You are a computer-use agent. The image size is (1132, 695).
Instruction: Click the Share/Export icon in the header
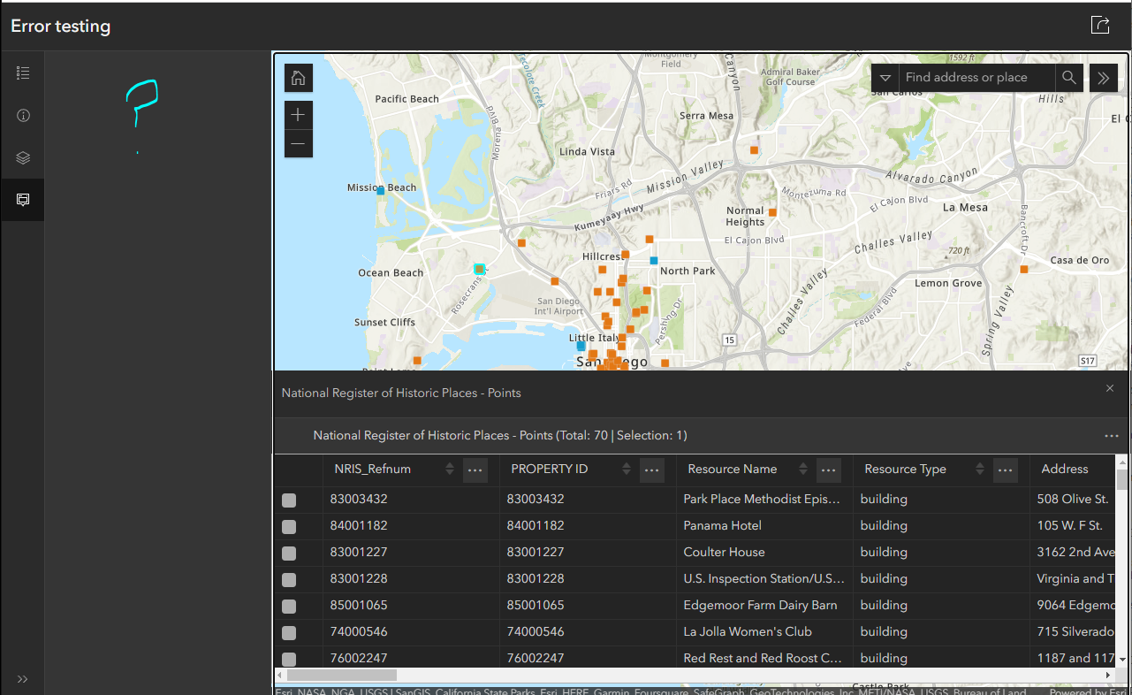click(1100, 25)
